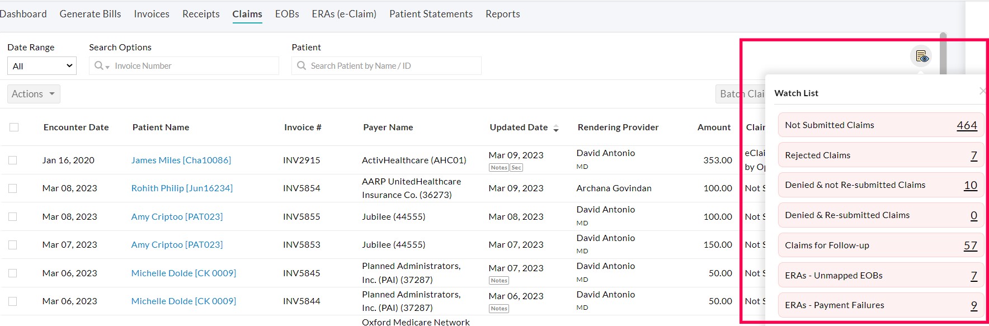The height and width of the screenshot is (326, 989).
Task: Open the Date Range dropdown
Action: [x=41, y=65]
